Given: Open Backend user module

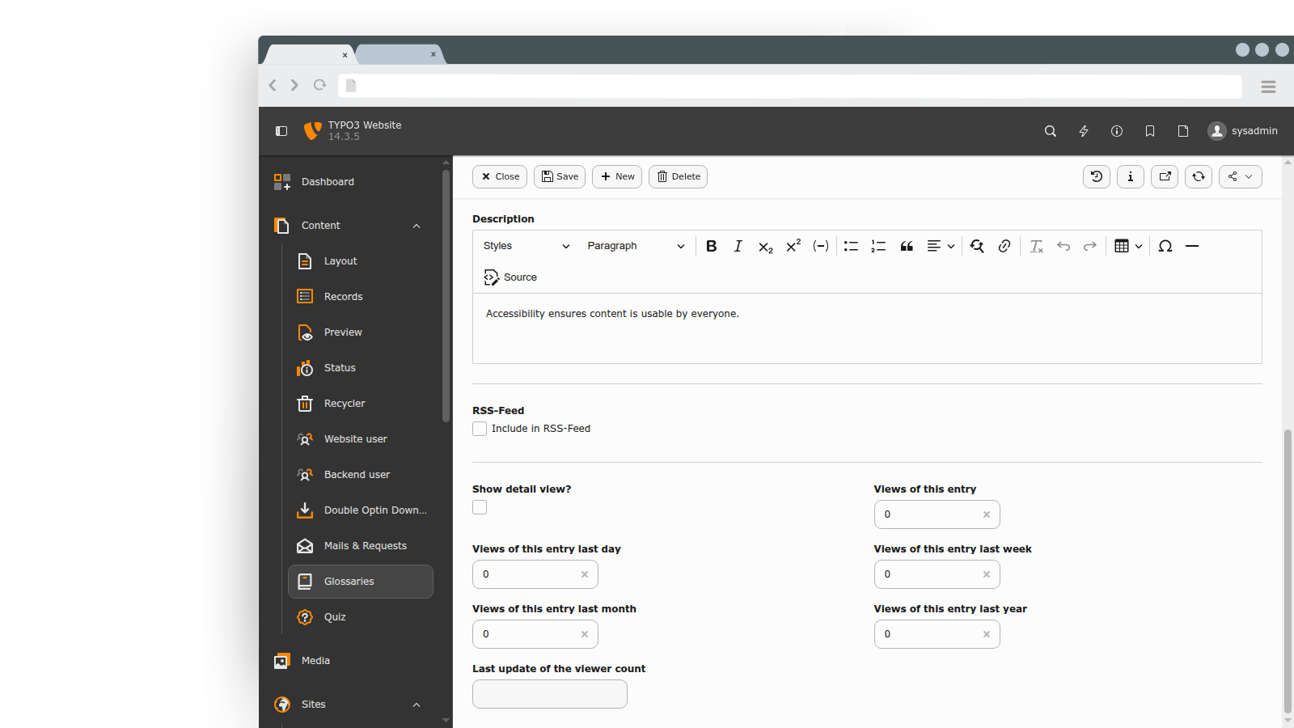Looking at the screenshot, I should [x=361, y=475].
